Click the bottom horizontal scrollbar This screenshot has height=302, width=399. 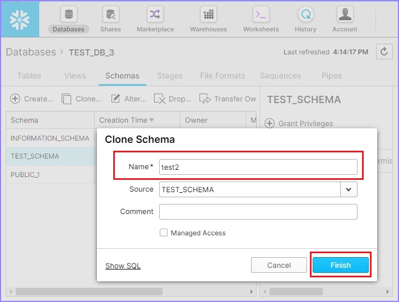point(90,291)
